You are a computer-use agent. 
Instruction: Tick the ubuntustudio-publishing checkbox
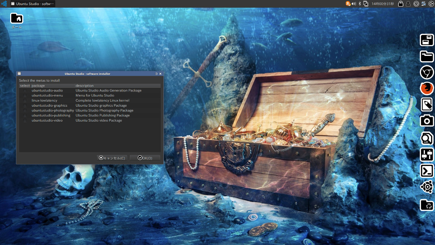coord(25,115)
